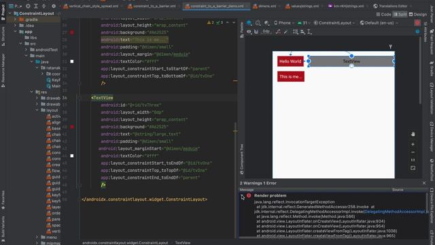This screenshot has width=435, height=245.
Task: Open values/strings.xml editor tab
Action: click(302, 6)
